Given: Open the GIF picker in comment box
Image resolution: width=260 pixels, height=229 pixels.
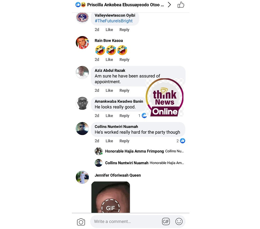Looking at the screenshot, I should (166, 221).
